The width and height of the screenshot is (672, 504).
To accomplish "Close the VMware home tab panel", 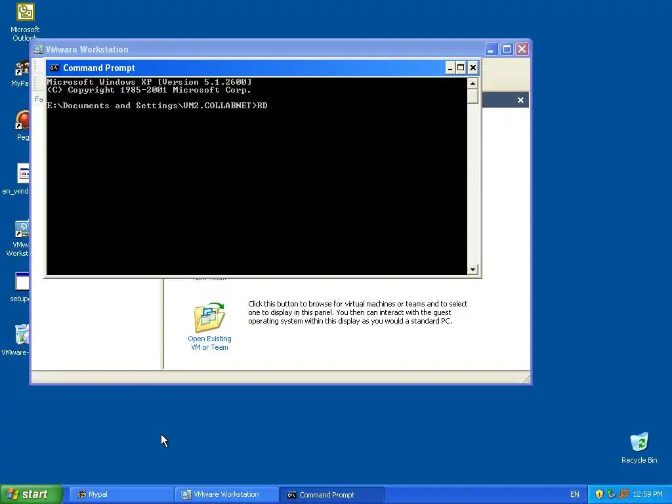I will (520, 100).
